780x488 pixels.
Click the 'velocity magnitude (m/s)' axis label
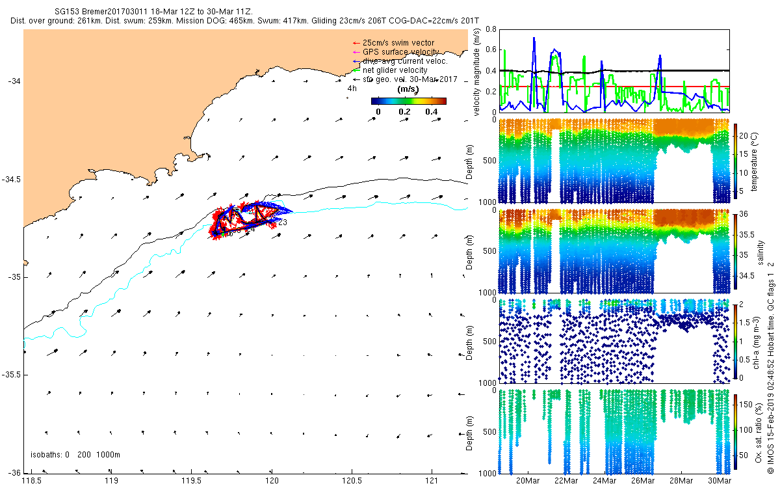(476, 72)
